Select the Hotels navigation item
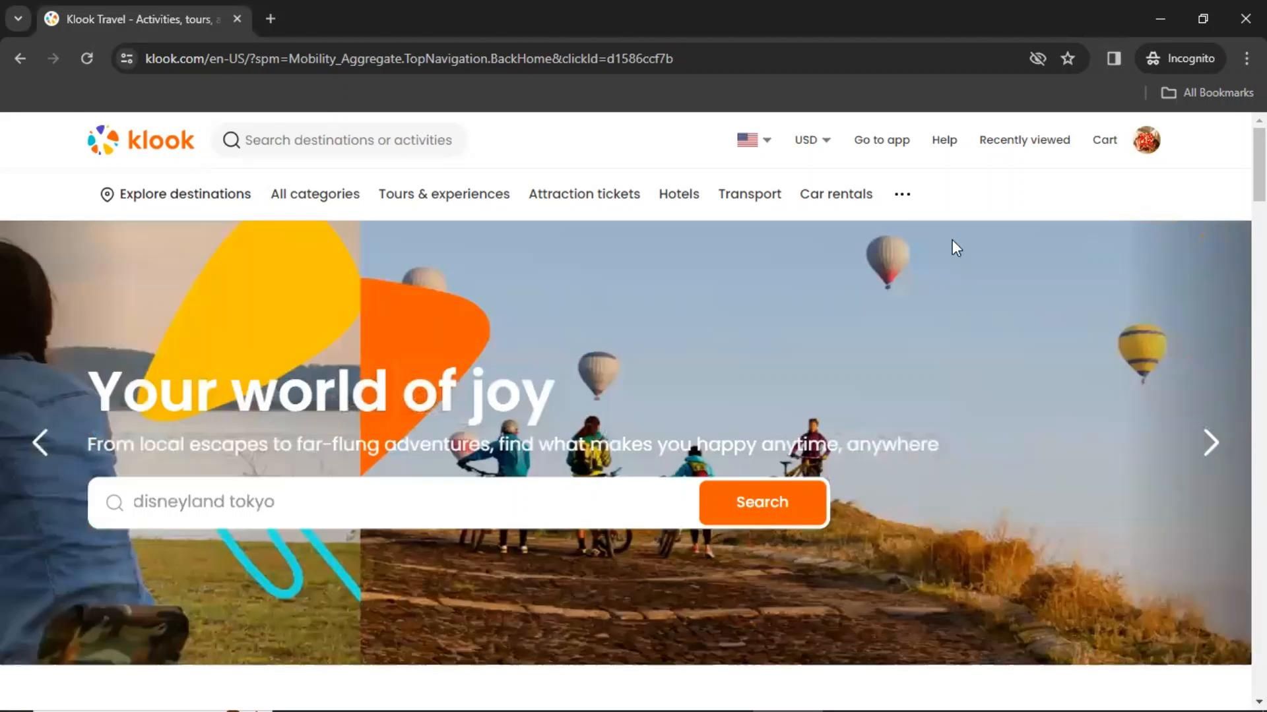 (x=678, y=194)
